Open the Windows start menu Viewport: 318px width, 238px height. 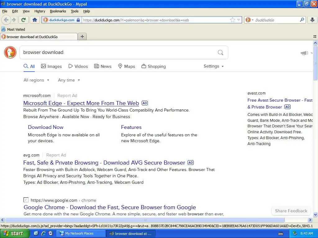pyautogui.click(x=15, y=233)
